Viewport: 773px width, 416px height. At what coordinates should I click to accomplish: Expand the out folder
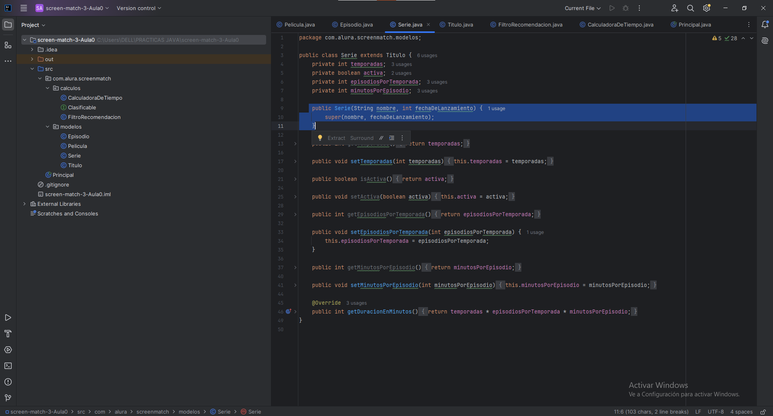point(32,59)
